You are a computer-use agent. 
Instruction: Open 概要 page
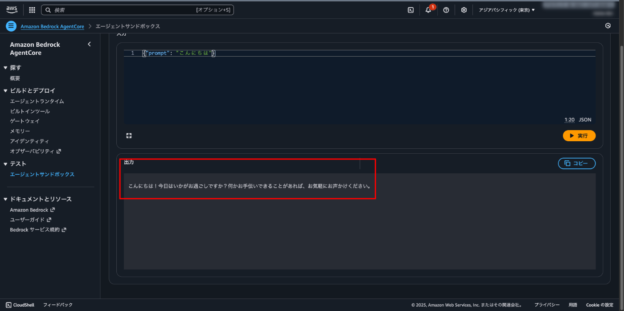coord(15,78)
